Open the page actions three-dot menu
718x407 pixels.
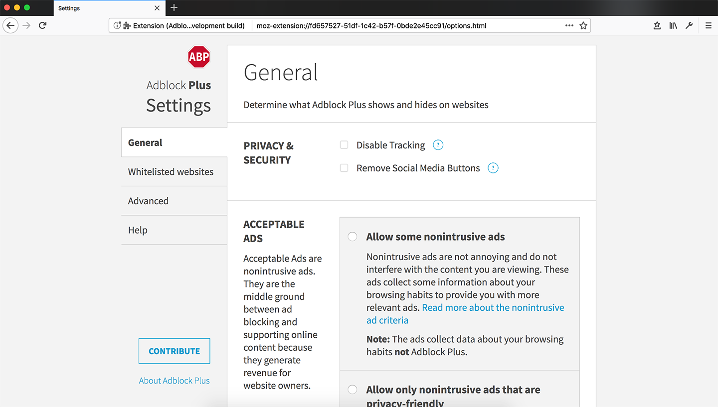(569, 25)
